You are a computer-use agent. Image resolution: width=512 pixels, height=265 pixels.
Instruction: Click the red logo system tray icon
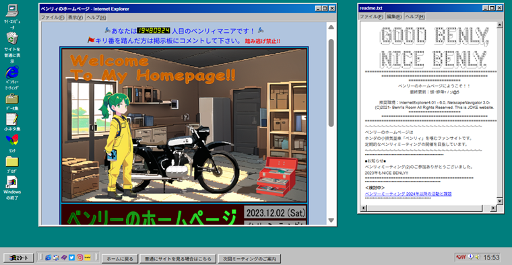(x=461, y=257)
